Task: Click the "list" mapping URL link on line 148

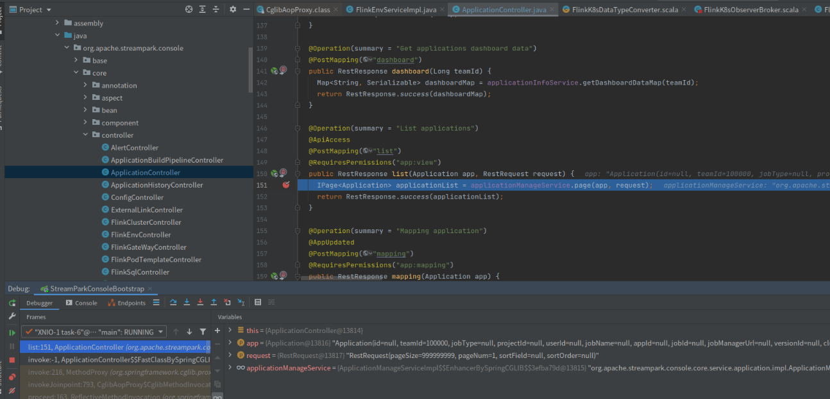Action: coord(384,151)
